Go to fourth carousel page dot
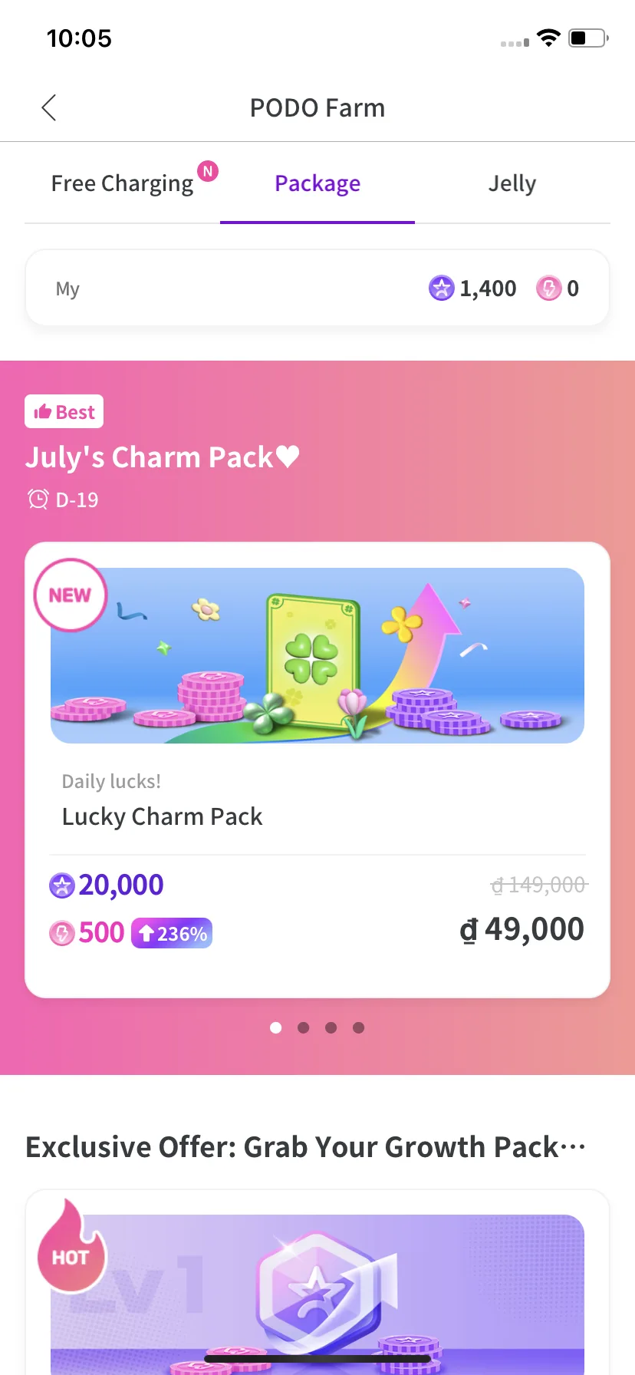This screenshot has height=1375, width=635. point(359,1027)
